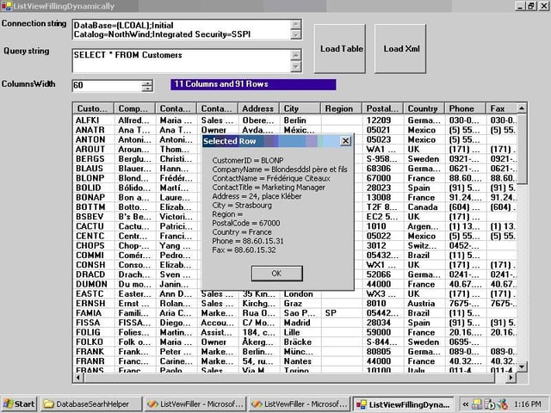Expand hidden tray icons chevron
The width and height of the screenshot is (551, 413).
tap(465, 404)
